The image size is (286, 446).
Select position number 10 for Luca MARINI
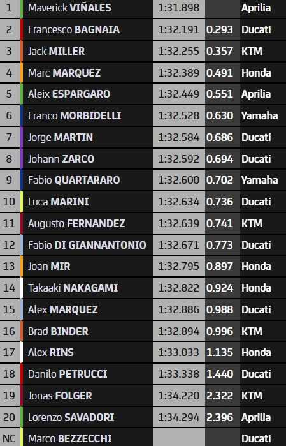[9, 202]
